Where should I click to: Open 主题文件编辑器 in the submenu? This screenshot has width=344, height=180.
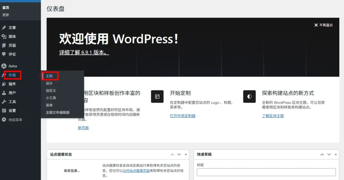pos(58,112)
